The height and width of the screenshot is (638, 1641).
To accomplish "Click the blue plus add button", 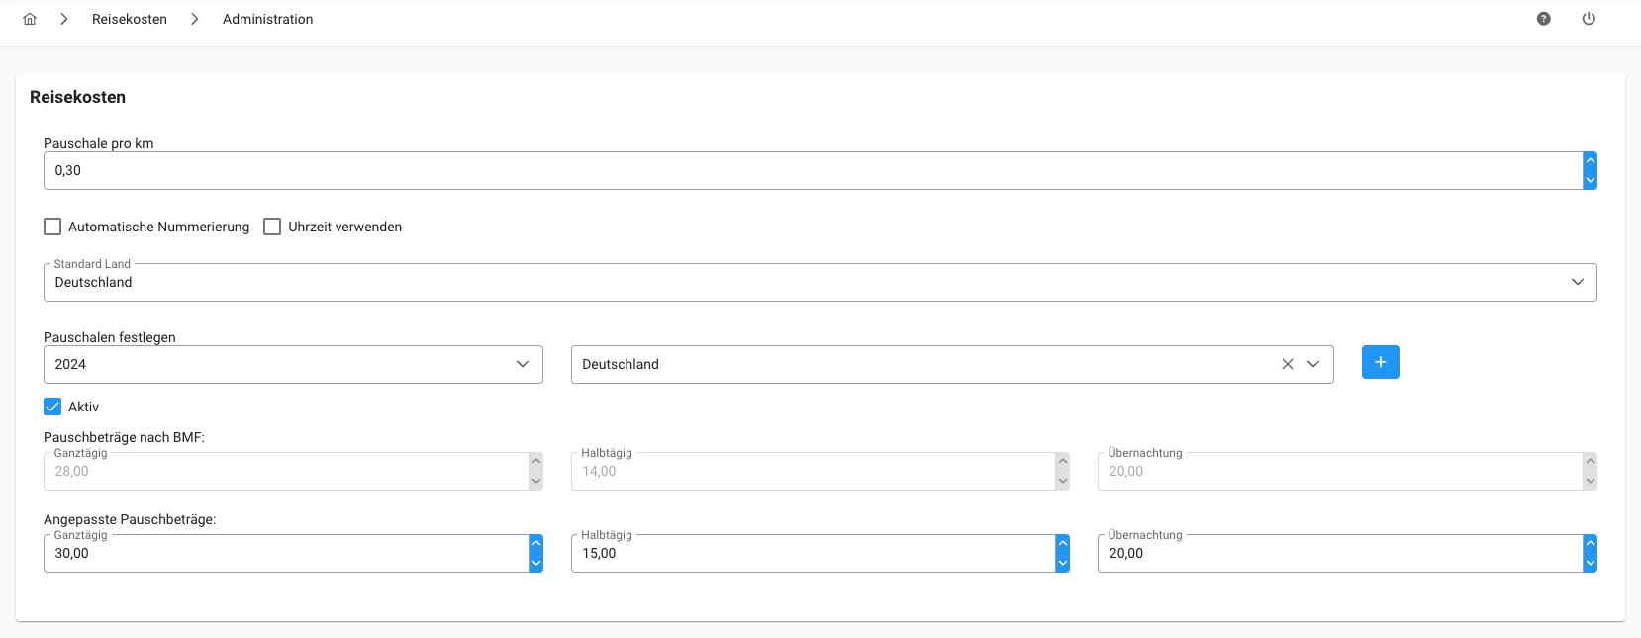I will (x=1380, y=362).
